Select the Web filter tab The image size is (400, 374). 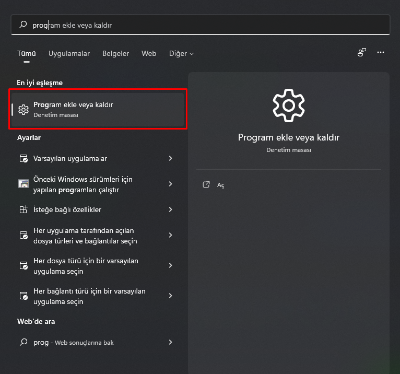coord(149,53)
